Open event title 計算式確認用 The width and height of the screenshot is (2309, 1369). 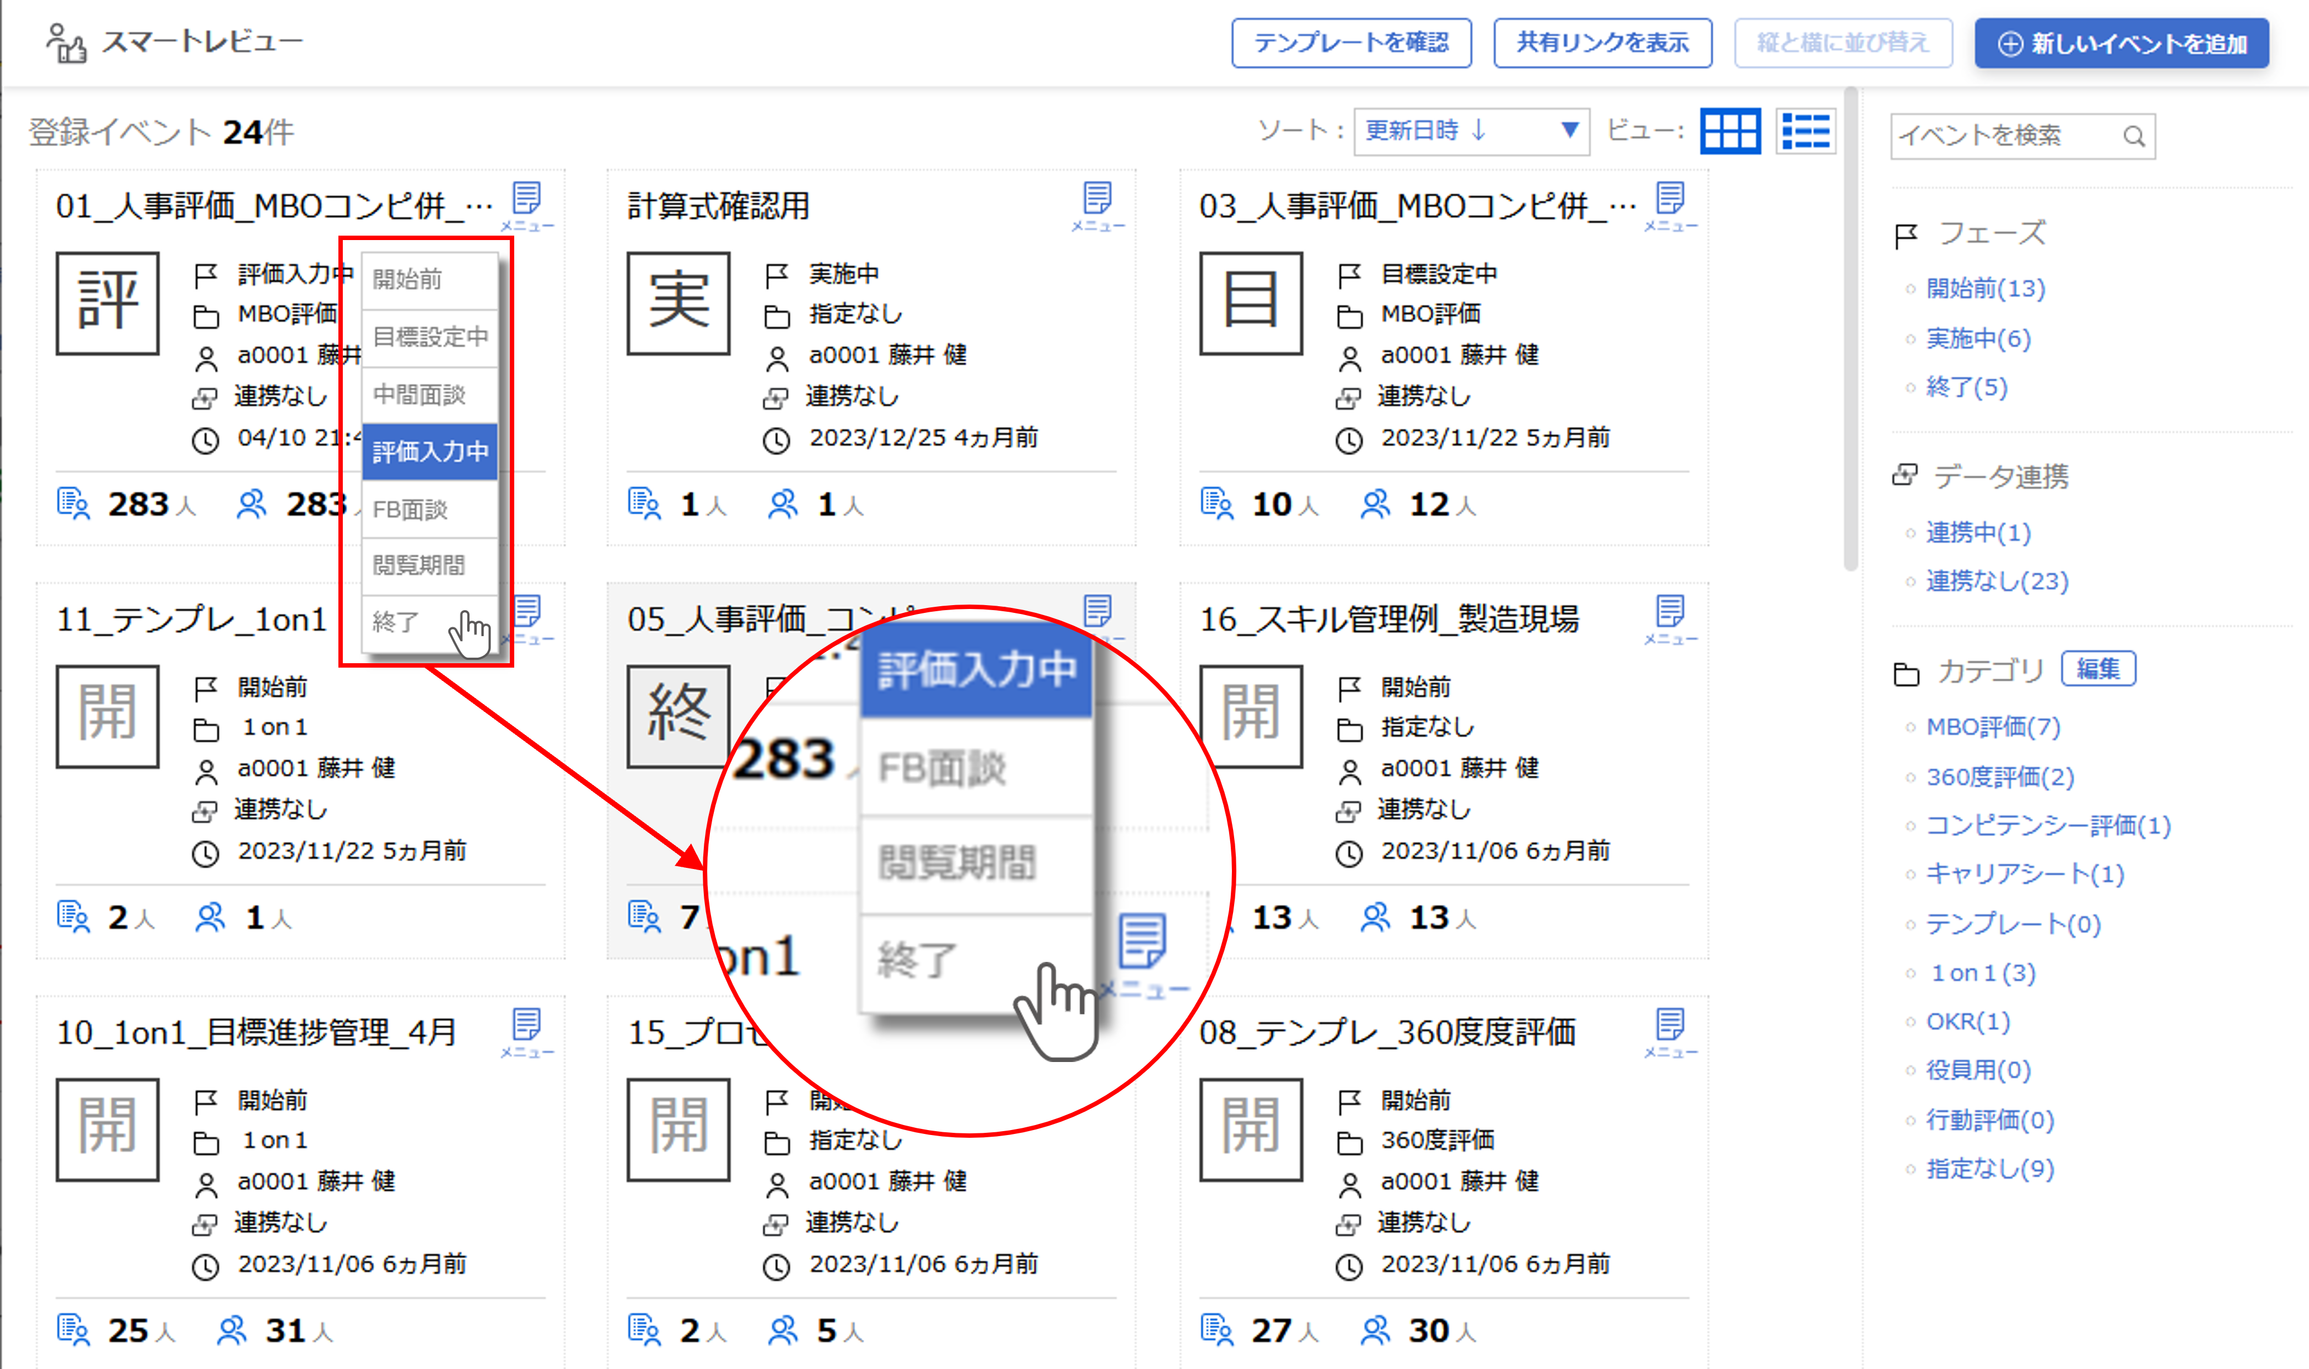718,206
